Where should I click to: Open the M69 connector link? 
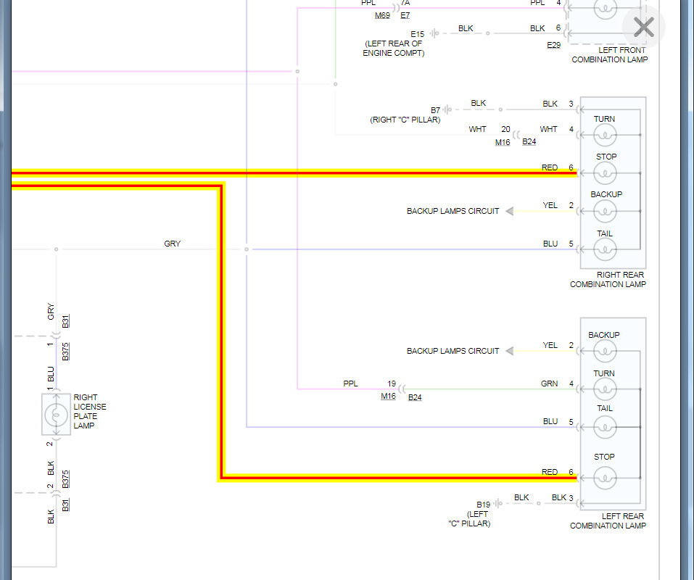pyautogui.click(x=382, y=15)
